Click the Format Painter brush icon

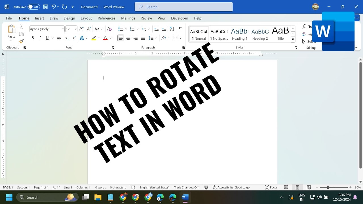click(21, 41)
